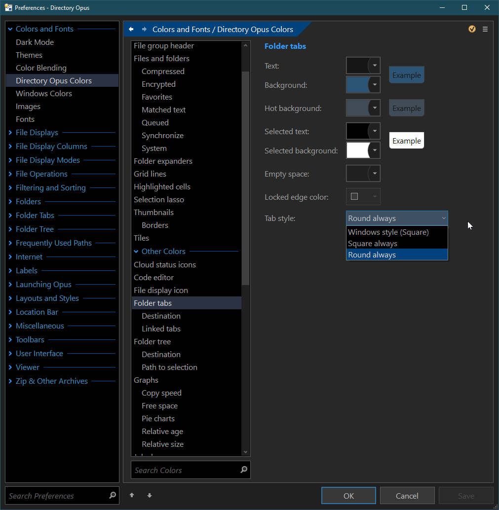Image resolution: width=499 pixels, height=510 pixels.
Task: Click the colors list scroll up arrow
Action: pos(245,45)
